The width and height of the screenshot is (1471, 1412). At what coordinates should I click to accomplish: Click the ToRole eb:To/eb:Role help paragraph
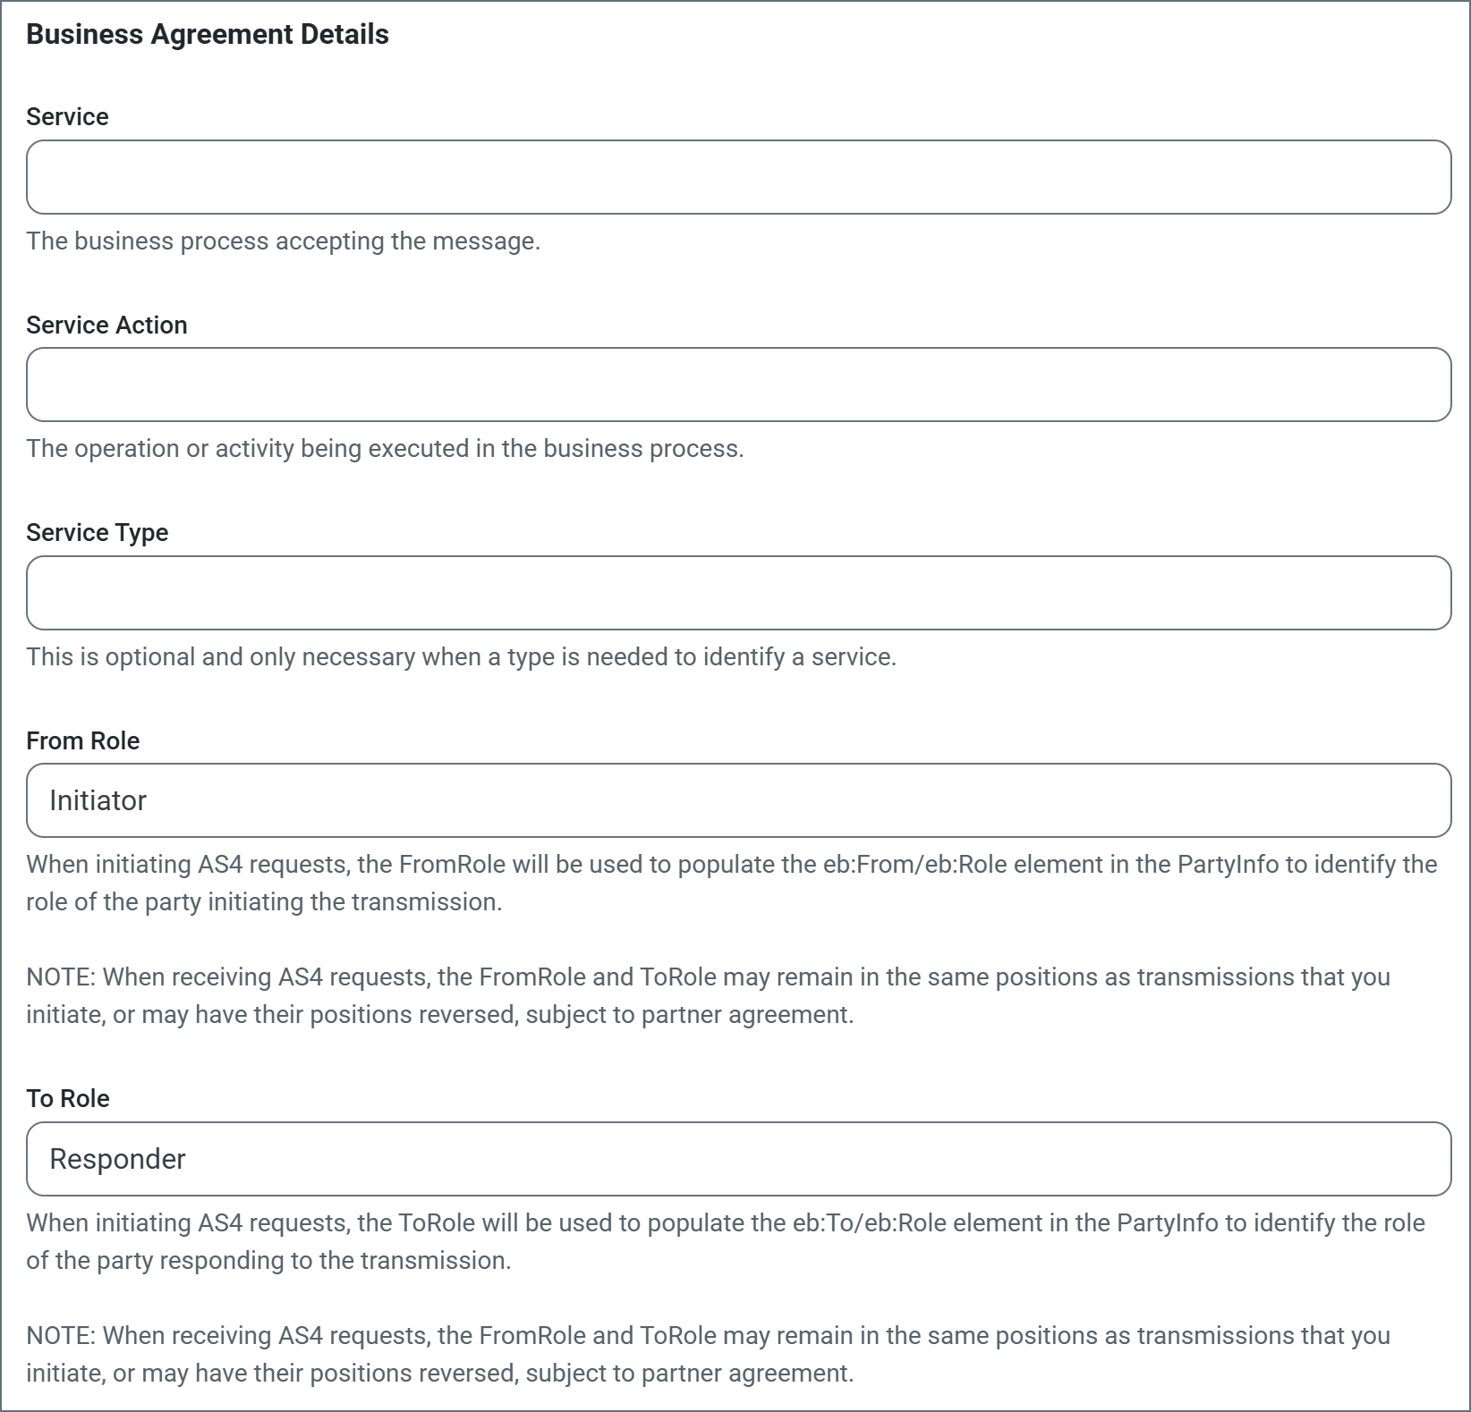coord(725,1241)
